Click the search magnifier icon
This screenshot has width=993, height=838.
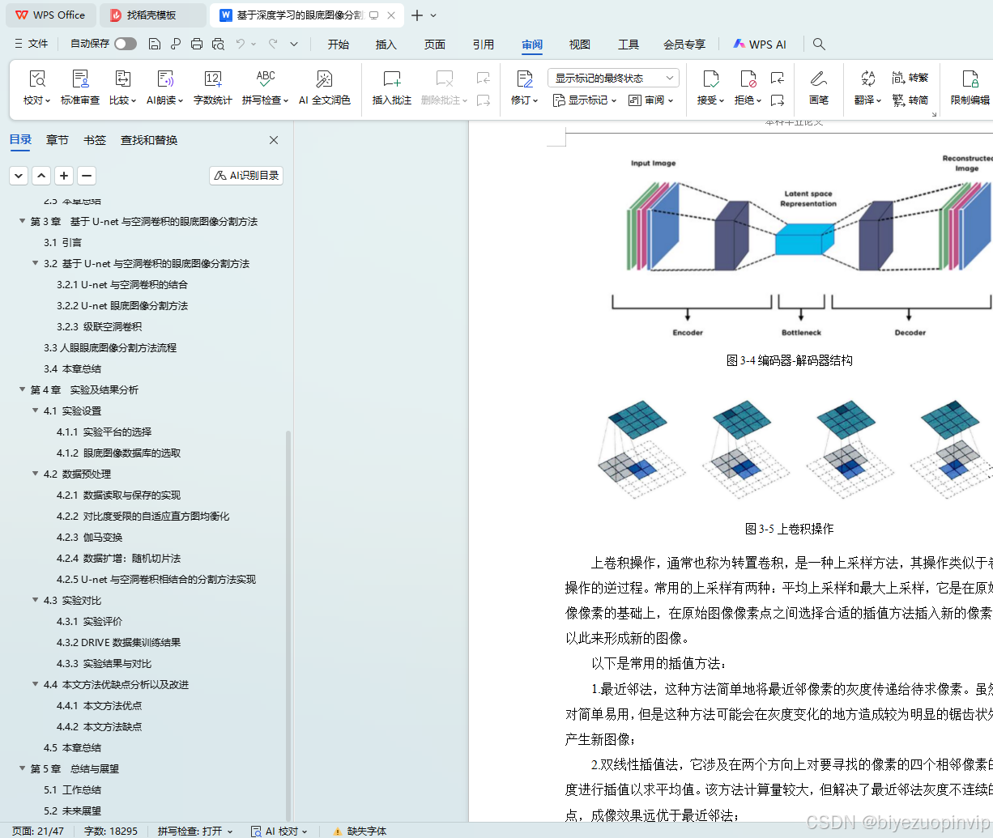tap(819, 44)
